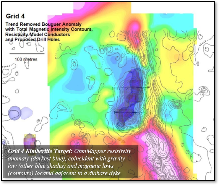Click the "100 metres" scale label

pyautogui.click(x=26, y=59)
